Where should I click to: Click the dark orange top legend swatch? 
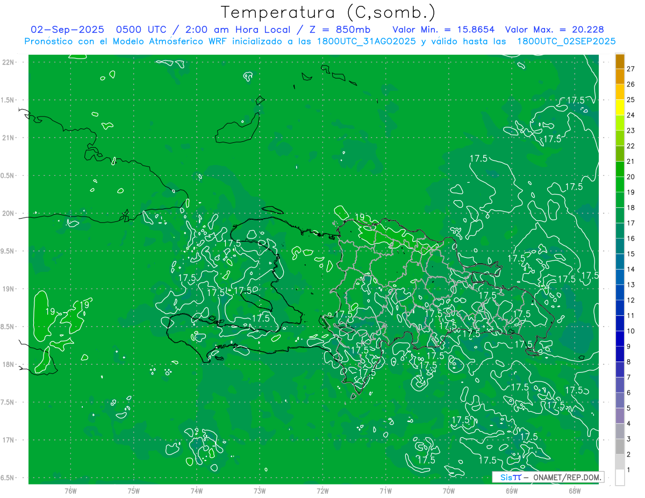(620, 62)
